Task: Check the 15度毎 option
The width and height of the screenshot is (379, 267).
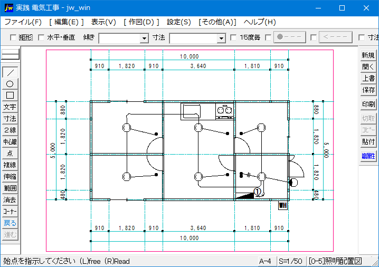Action: coord(234,38)
